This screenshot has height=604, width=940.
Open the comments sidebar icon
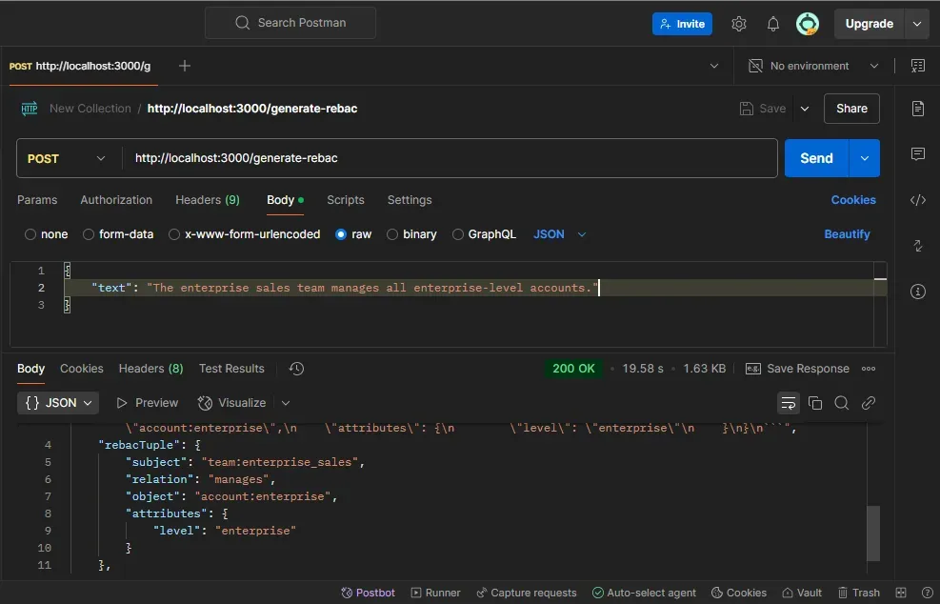[918, 154]
